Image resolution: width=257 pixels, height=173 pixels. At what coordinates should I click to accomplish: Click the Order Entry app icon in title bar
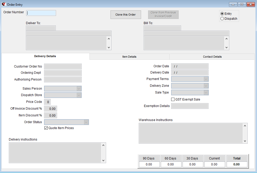4,4
